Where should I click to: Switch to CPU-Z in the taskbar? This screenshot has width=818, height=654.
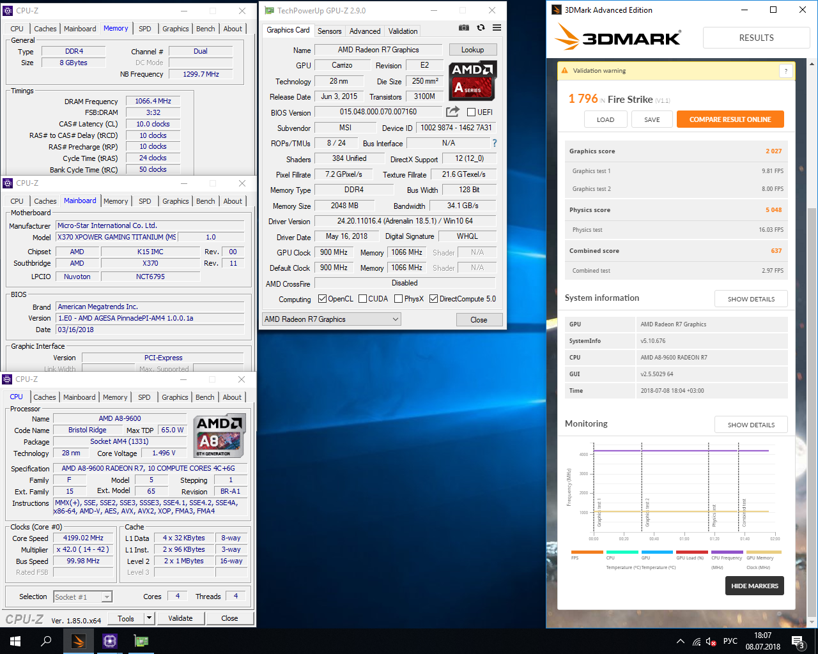click(x=110, y=641)
